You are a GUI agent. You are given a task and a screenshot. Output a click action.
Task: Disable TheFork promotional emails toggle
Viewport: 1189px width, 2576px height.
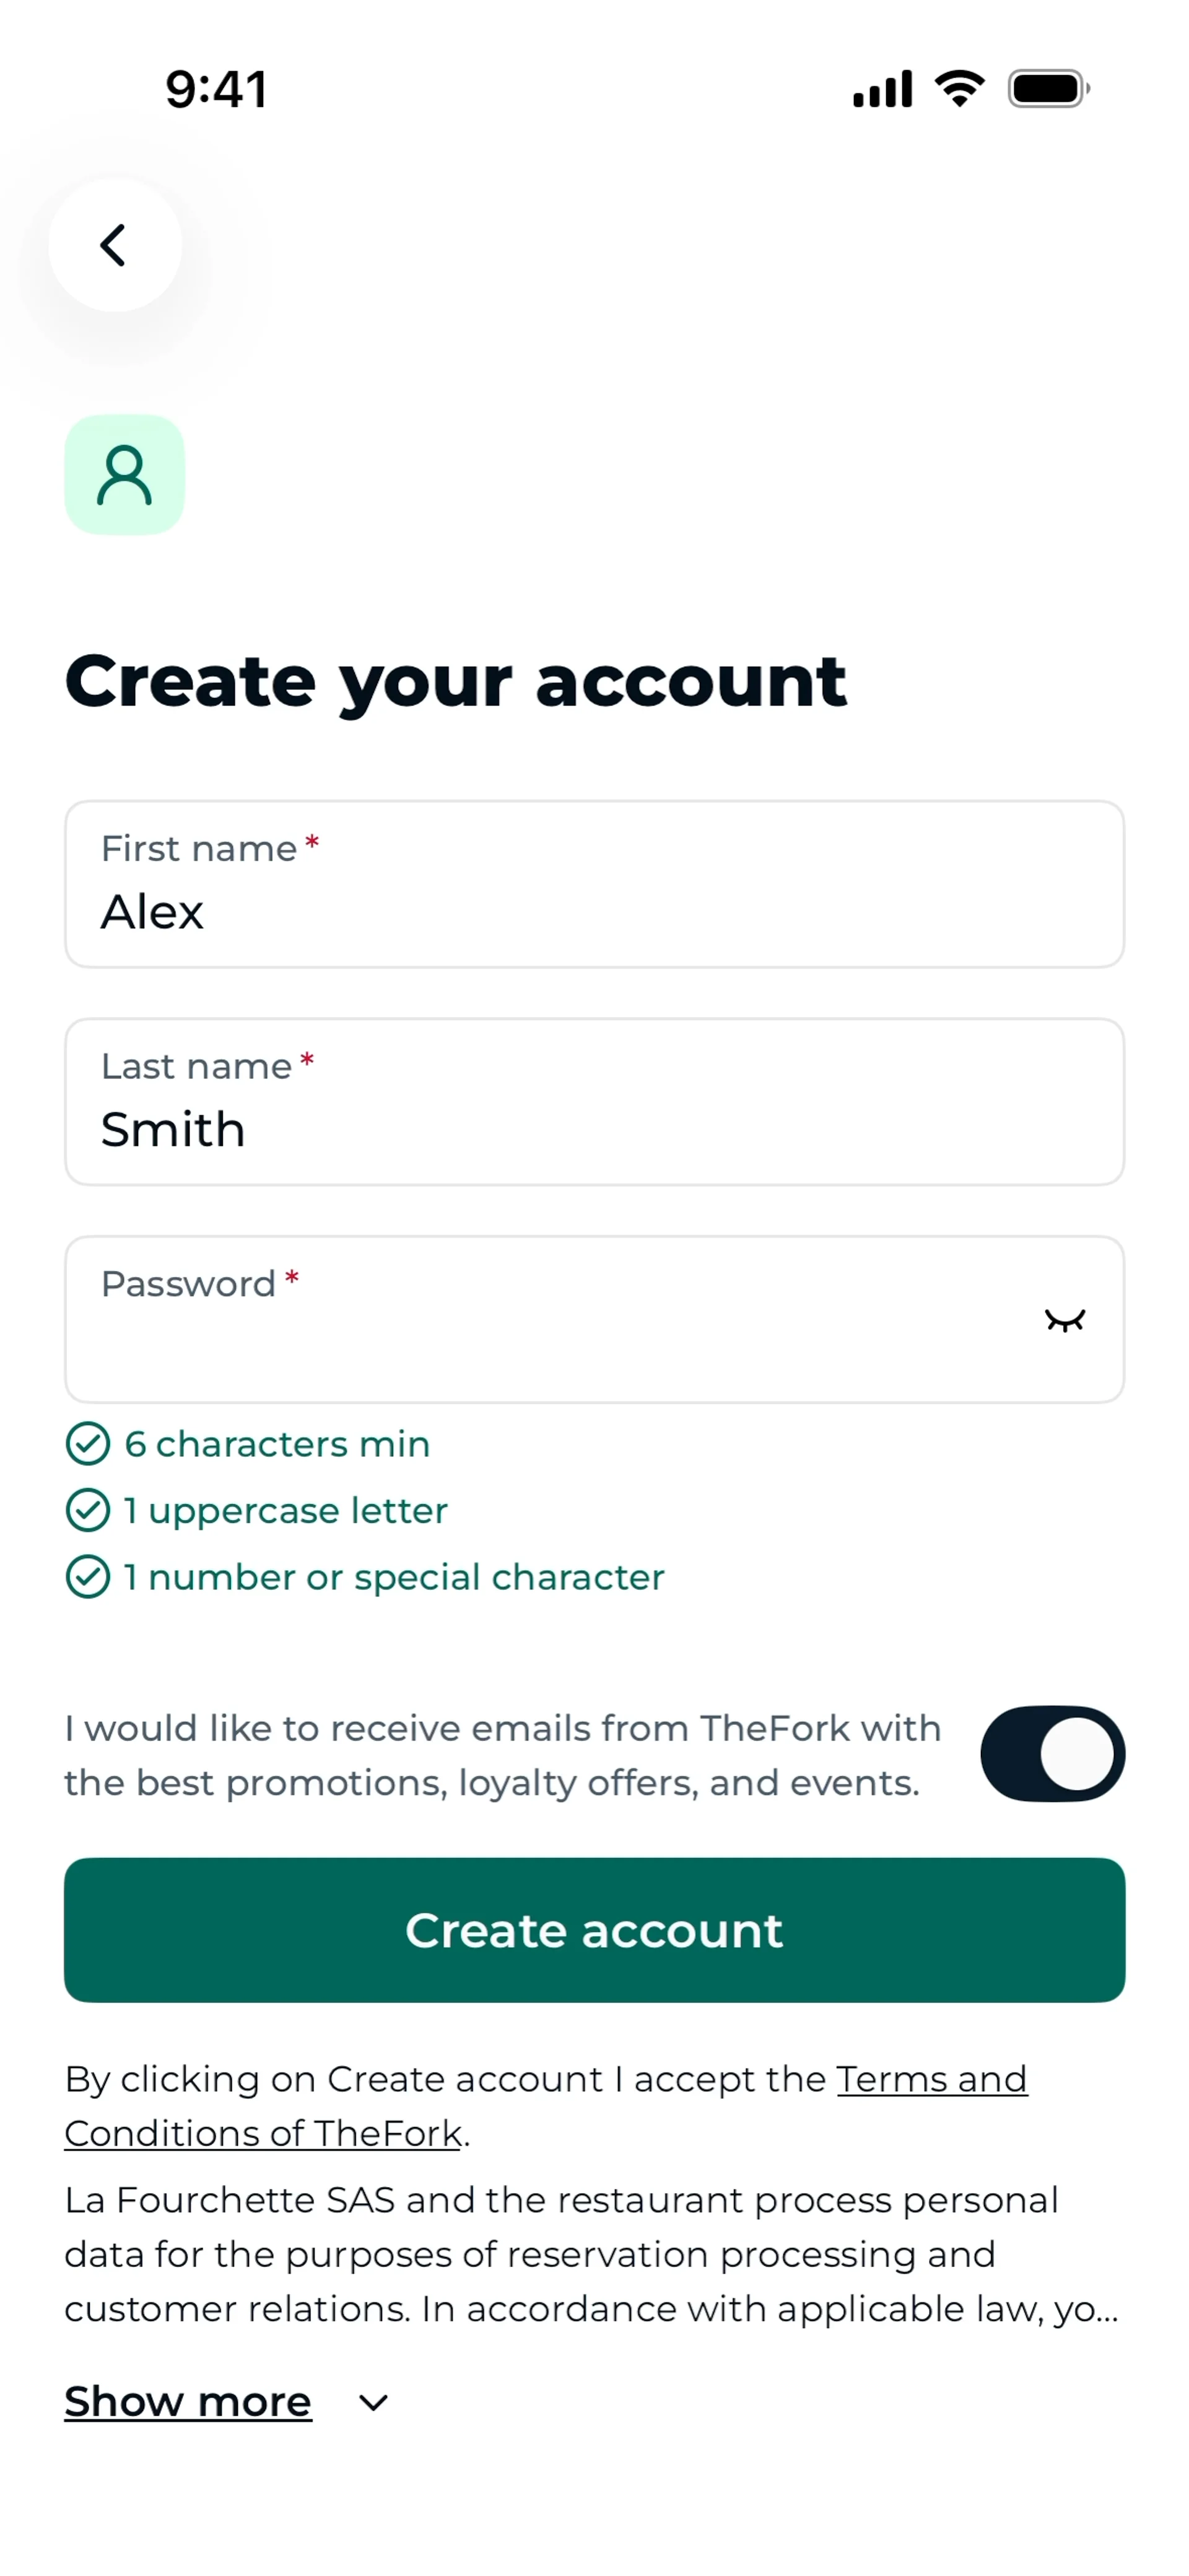coord(1052,1754)
